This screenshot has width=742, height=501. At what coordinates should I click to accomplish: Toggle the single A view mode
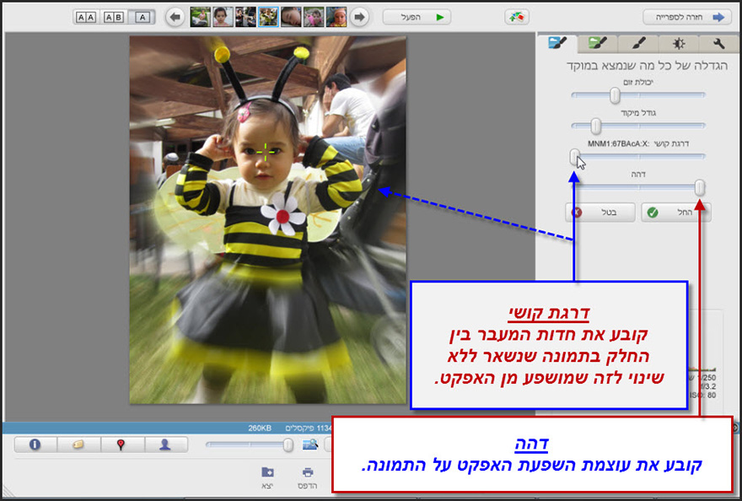pos(143,16)
